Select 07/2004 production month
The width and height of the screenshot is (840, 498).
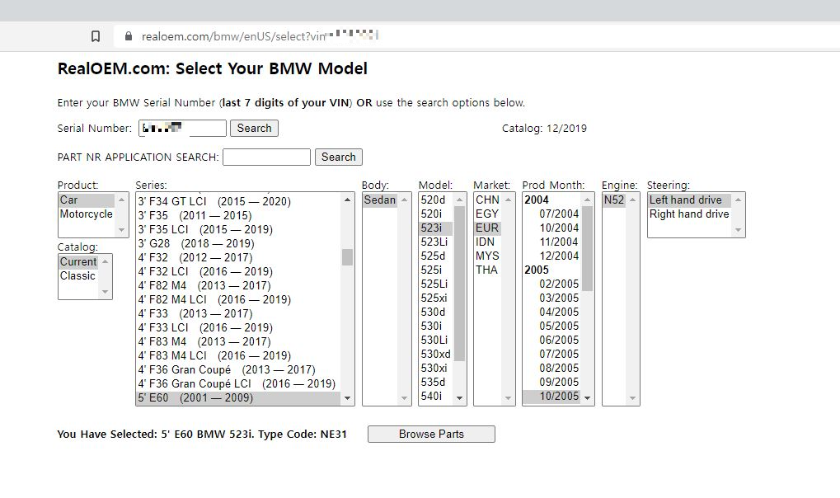coord(552,214)
